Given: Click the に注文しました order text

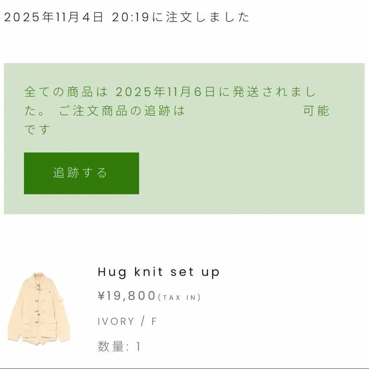Looking at the screenshot, I should 200,17.
